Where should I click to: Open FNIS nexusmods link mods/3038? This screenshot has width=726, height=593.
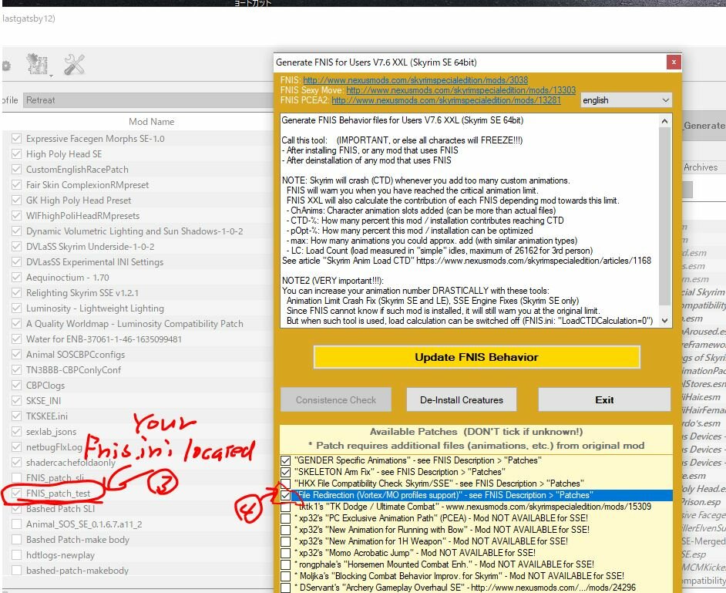click(x=415, y=80)
